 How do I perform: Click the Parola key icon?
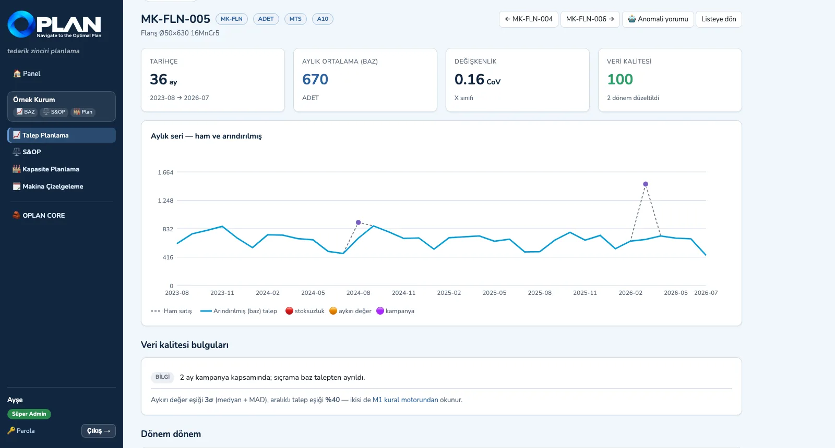11,431
